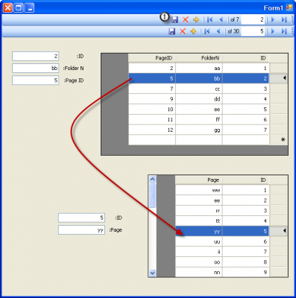Click the right-arrow-with-bar icon in the 'of 7' navigator
Viewport: 296px width, 298px height.
[x=284, y=19]
